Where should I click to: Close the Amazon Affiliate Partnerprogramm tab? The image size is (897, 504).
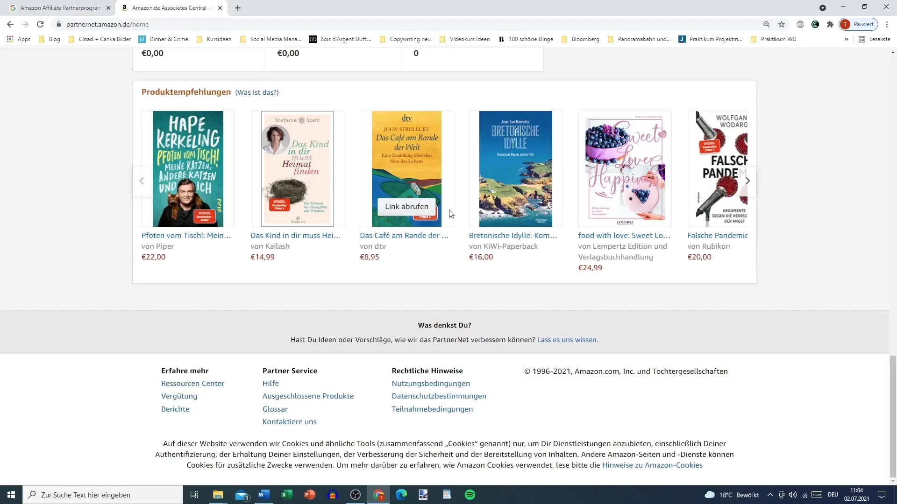[x=108, y=8]
